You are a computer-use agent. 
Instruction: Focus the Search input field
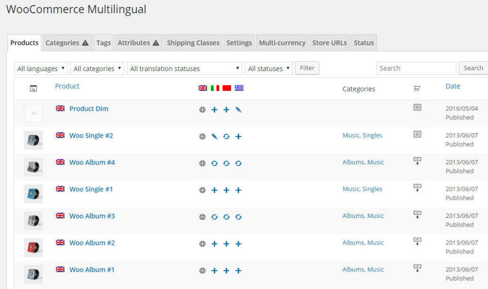click(416, 68)
